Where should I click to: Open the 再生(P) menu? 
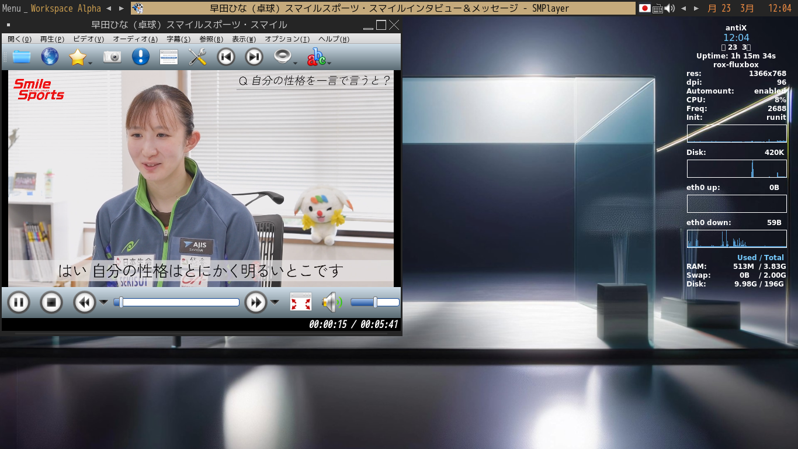pos(52,39)
